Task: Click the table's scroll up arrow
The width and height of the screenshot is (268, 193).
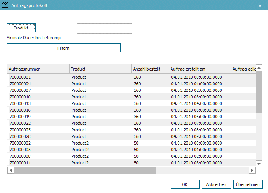Action: point(259,68)
